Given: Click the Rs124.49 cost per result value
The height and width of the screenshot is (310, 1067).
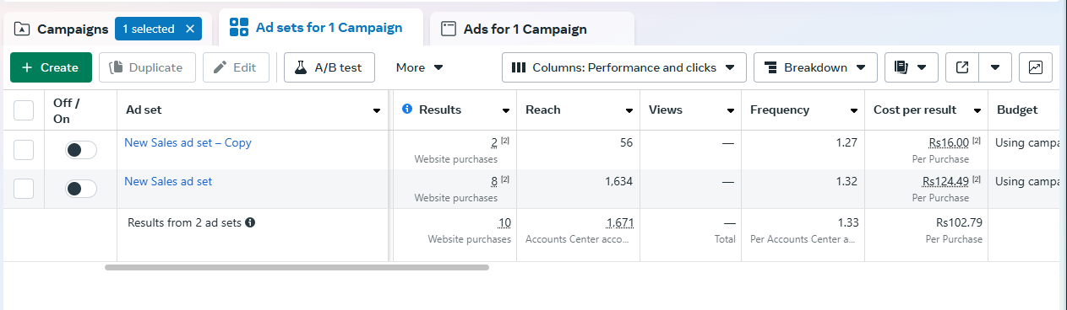Looking at the screenshot, I should point(945,181).
